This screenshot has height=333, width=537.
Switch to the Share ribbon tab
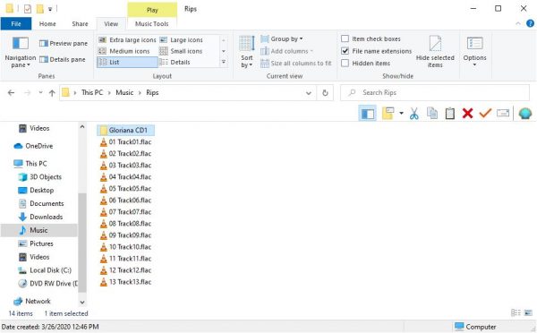coord(80,23)
